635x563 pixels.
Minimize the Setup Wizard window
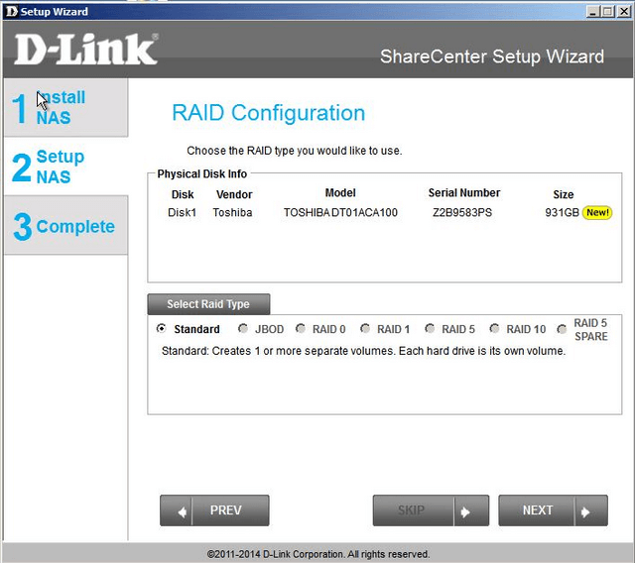point(593,11)
